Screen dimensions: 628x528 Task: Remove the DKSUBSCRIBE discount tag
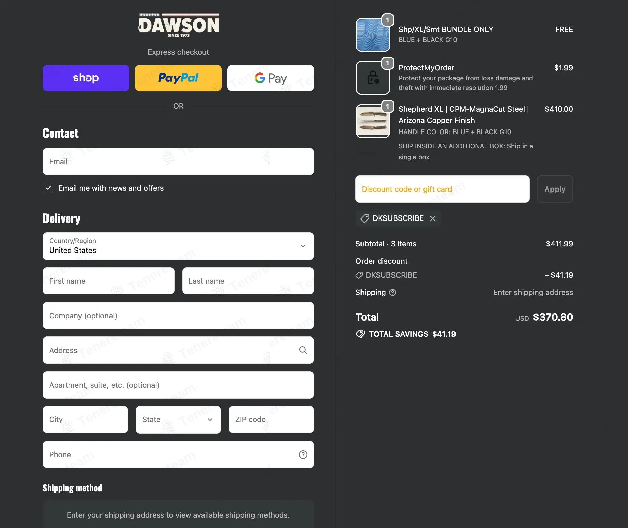pyautogui.click(x=433, y=218)
